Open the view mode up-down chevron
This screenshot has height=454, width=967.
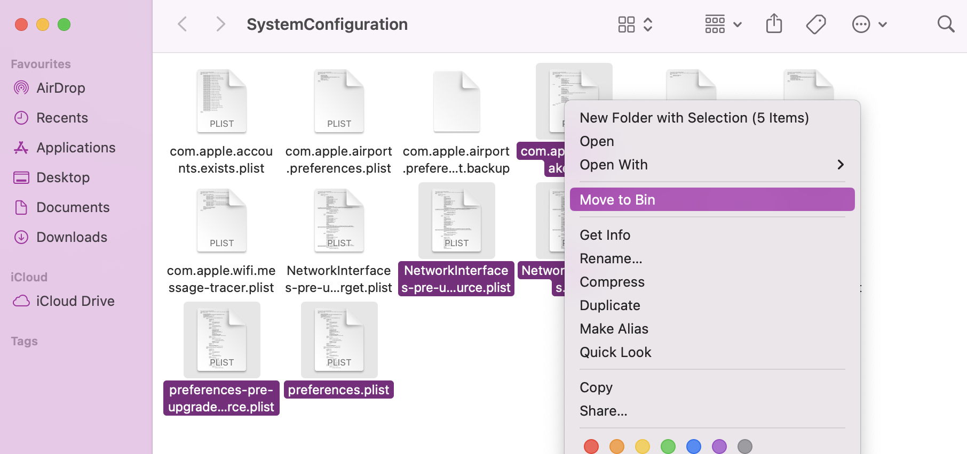pyautogui.click(x=648, y=25)
